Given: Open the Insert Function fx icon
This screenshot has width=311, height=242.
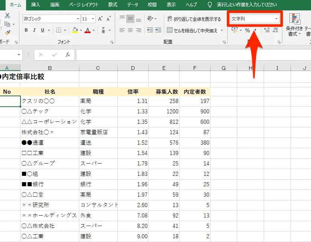Looking at the screenshot, I should pos(68,55).
